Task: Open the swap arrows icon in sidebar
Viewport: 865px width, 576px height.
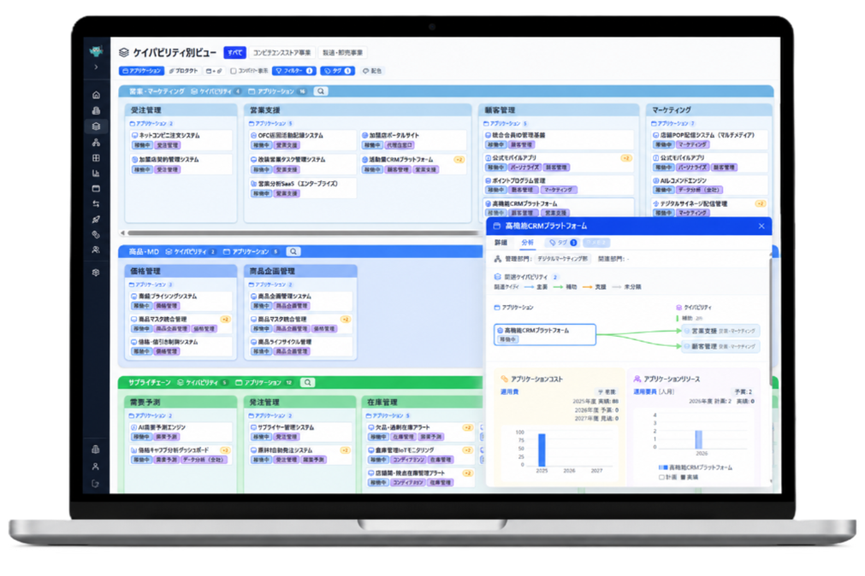Action: tap(96, 204)
